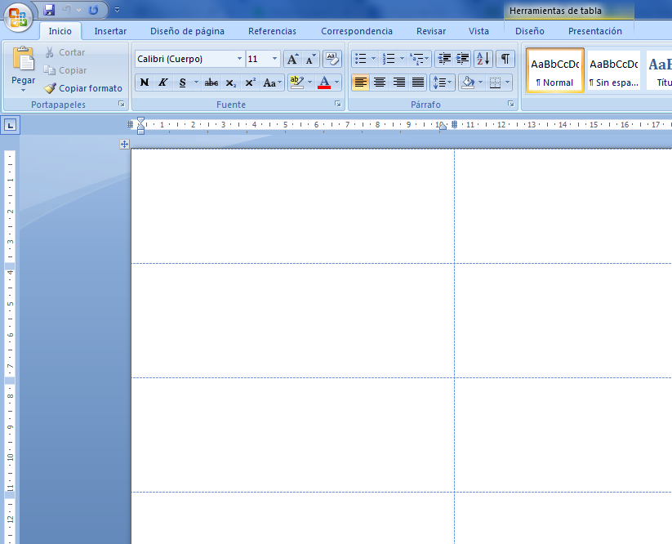Increase the paragraph indent
This screenshot has width=672, height=544.
(463, 59)
